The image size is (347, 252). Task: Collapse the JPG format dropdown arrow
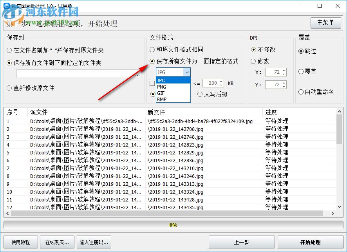(187, 72)
